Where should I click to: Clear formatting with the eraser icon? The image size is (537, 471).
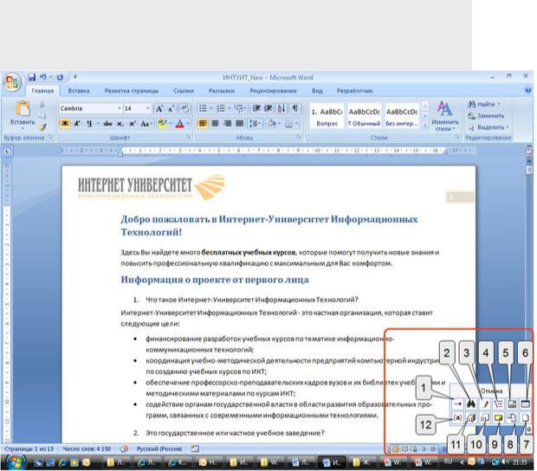point(185,109)
